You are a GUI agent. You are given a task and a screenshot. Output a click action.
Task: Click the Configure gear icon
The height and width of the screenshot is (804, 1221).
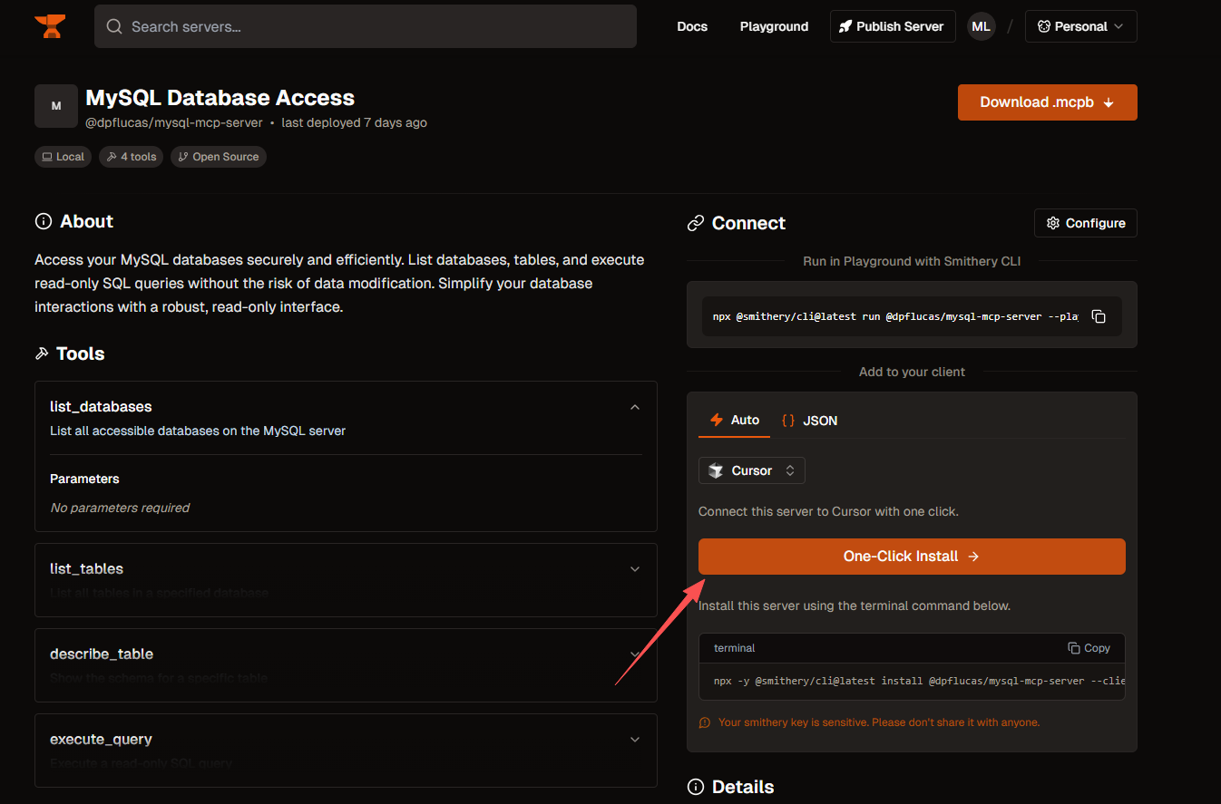(x=1053, y=223)
